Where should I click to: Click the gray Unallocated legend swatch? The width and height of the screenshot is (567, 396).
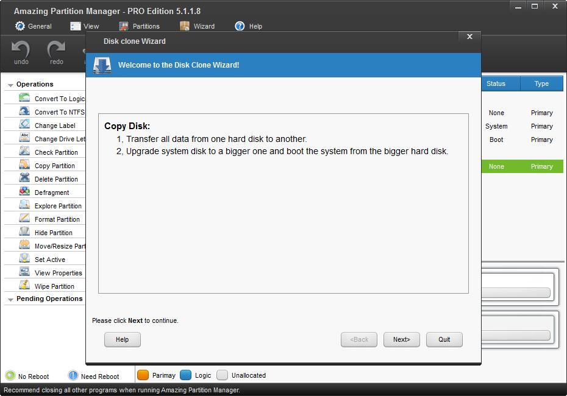click(x=222, y=375)
